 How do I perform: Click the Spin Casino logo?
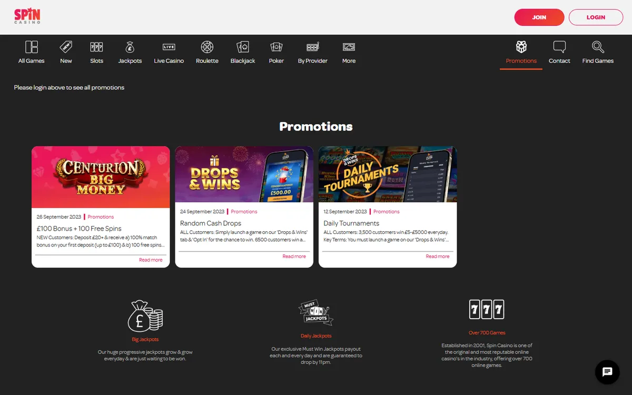point(27,16)
